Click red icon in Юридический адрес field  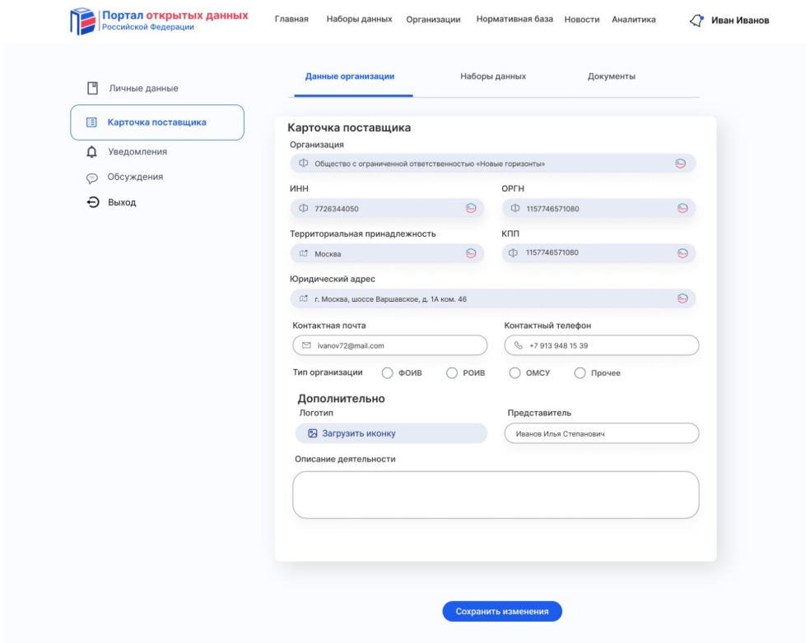point(682,298)
